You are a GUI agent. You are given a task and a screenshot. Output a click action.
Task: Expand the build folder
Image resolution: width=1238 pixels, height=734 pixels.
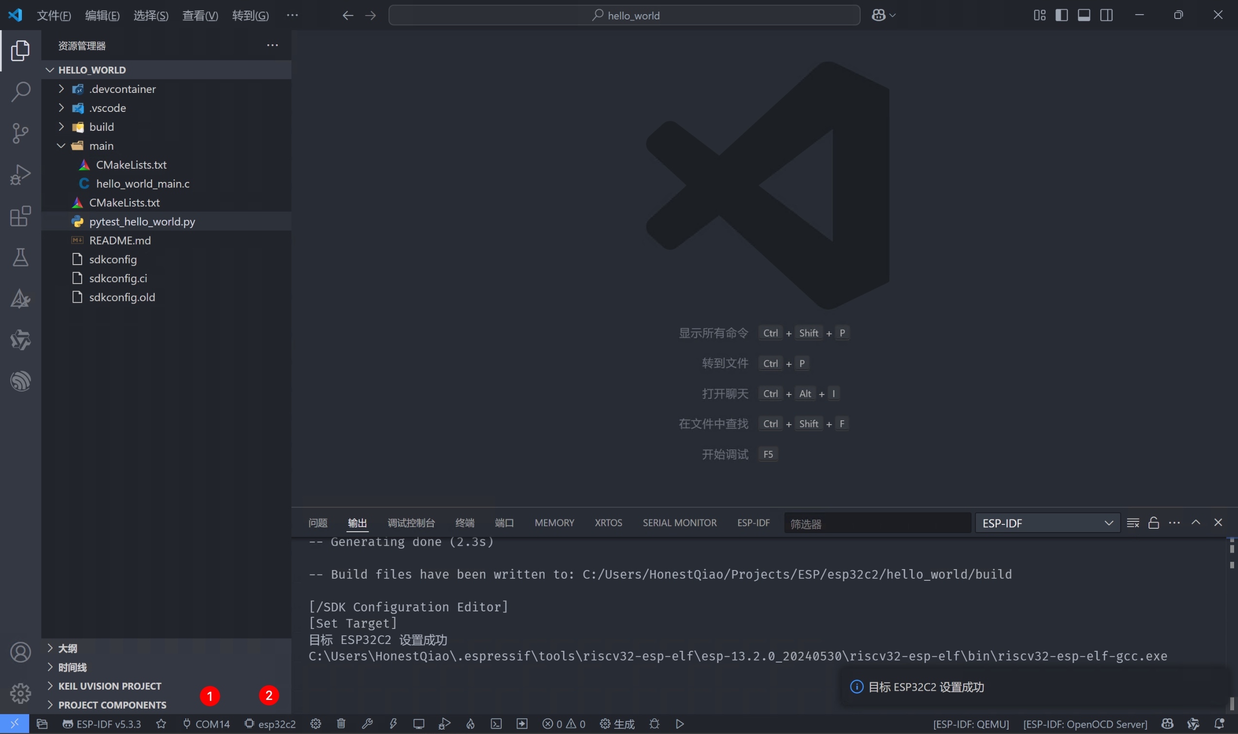point(101,126)
